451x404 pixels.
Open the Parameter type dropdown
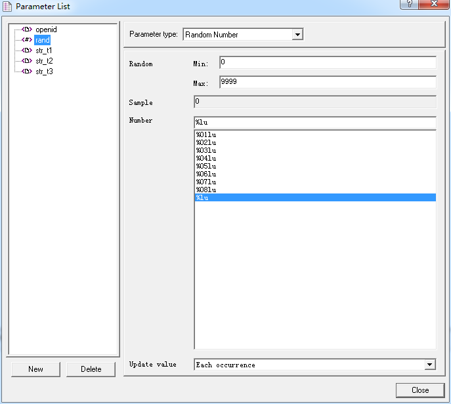tap(297, 35)
